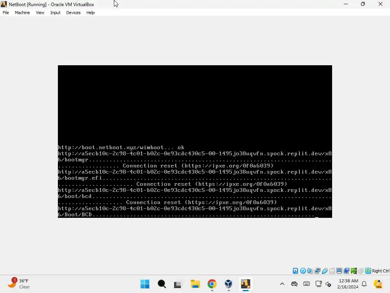
Task: Open the Input menu
Action: click(x=55, y=13)
